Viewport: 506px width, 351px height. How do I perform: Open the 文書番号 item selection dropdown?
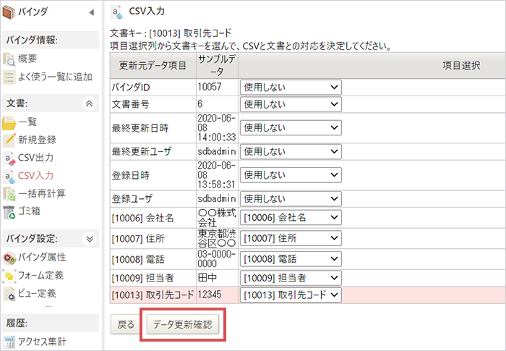click(291, 104)
